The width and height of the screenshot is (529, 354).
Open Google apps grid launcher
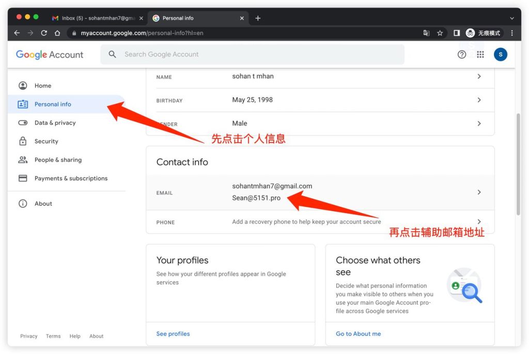point(480,54)
